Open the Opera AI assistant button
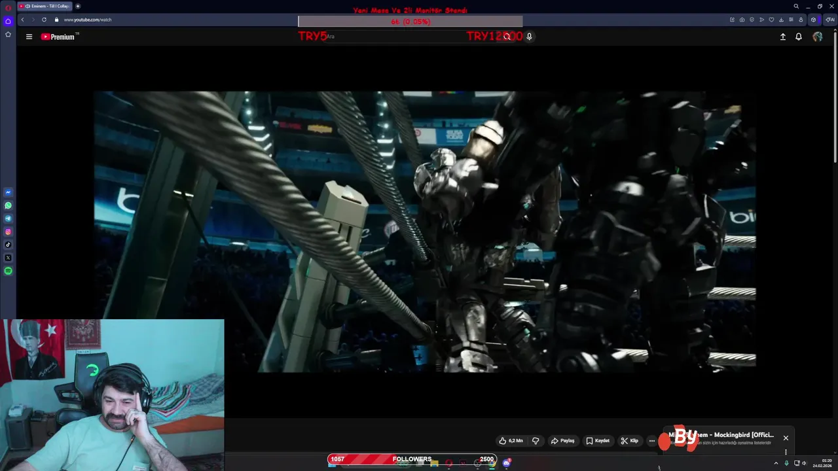Screen dimensions: 838x471 [829, 20]
